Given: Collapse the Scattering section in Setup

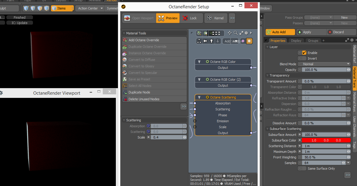Looking at the screenshot, I should click(124, 120).
